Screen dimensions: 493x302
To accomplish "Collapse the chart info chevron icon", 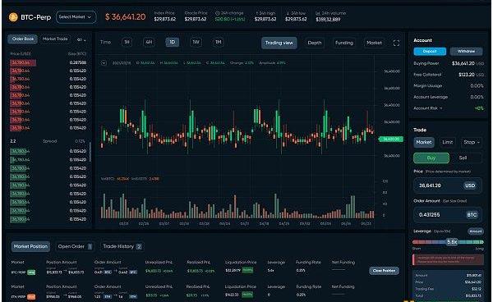I will coord(104,63).
